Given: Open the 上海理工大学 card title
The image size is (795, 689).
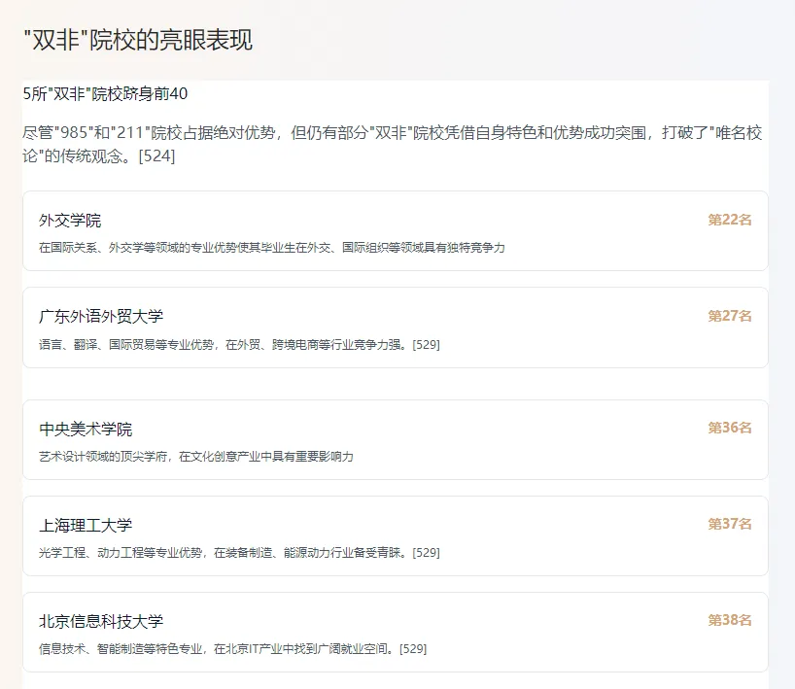Looking at the screenshot, I should [x=86, y=525].
